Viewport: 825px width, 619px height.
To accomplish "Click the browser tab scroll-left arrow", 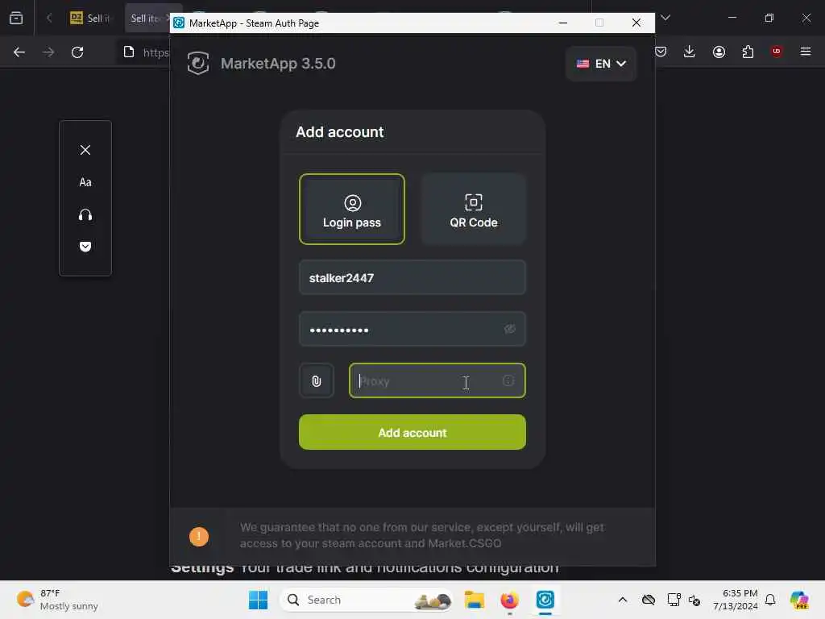I will pyautogui.click(x=49, y=18).
